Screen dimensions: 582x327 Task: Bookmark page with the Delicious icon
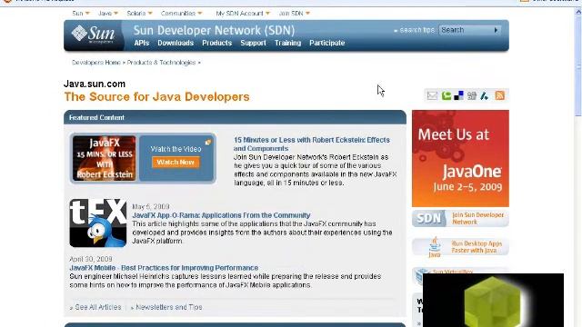click(x=458, y=95)
